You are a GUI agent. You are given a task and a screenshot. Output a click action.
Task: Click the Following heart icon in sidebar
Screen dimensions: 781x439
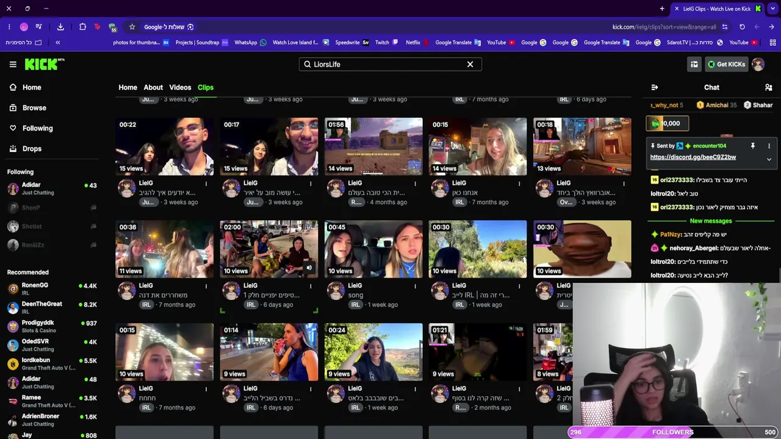tap(13, 128)
